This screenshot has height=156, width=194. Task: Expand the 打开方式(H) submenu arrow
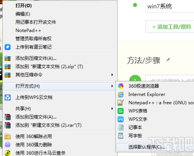[112, 86]
